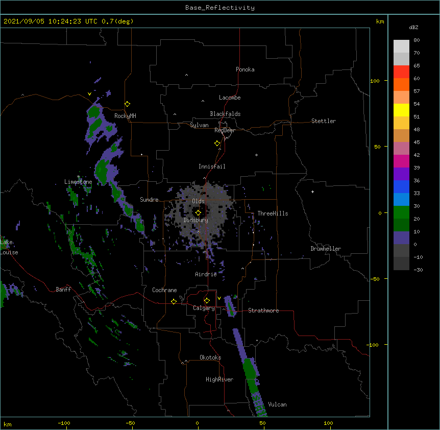Click the yellow diamond marker above Calgary label
Screen dimensions: 440x430
click(x=207, y=301)
